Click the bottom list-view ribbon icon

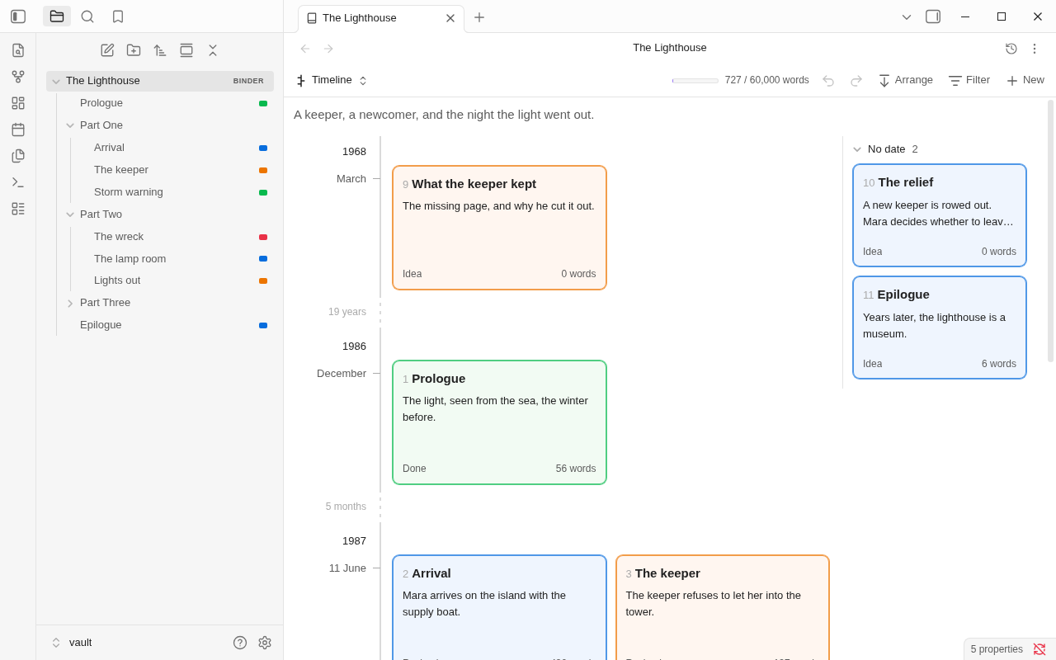click(x=18, y=209)
